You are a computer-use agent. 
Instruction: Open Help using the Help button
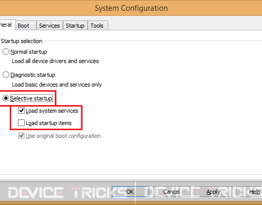[250, 192]
